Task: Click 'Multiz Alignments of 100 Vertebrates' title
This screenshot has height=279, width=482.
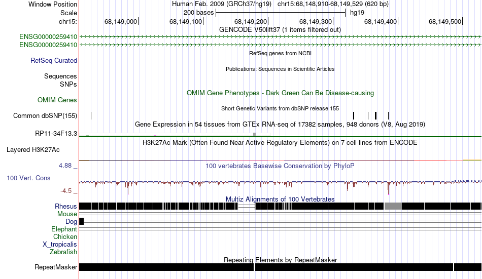Action: 280,199
